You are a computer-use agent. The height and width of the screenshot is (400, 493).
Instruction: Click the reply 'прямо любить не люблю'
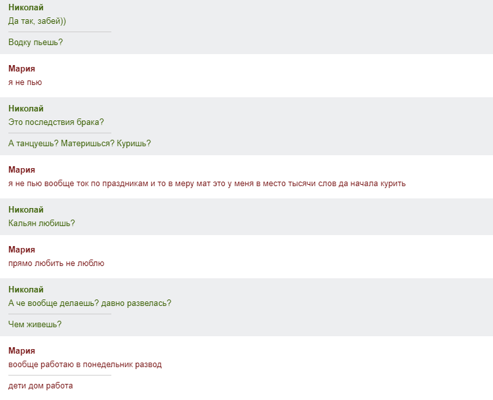click(x=56, y=263)
